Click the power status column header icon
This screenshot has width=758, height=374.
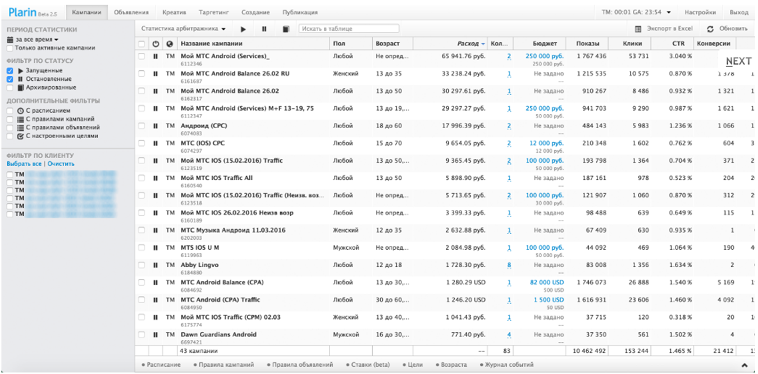[156, 44]
